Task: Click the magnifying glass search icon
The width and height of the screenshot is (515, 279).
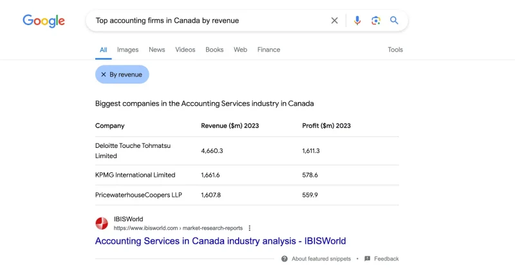Action: tap(394, 21)
